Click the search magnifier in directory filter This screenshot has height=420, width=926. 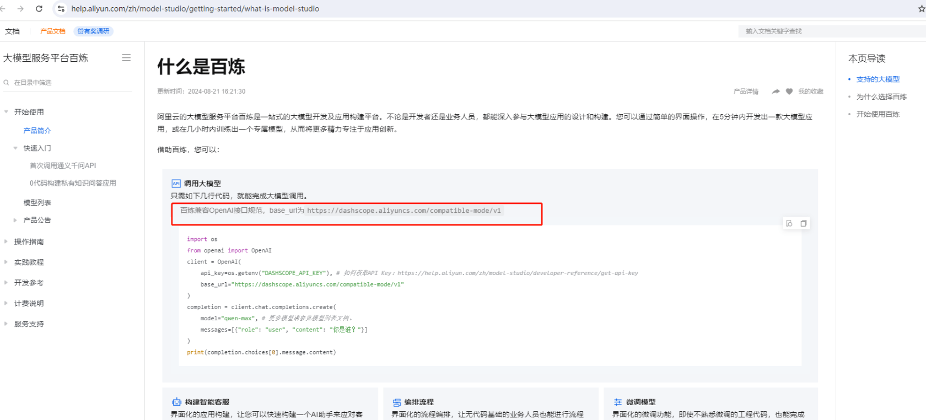point(6,83)
